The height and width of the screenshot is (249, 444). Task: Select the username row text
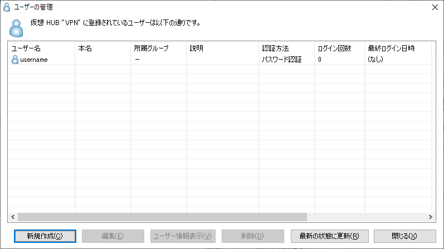pyautogui.click(x=33, y=60)
